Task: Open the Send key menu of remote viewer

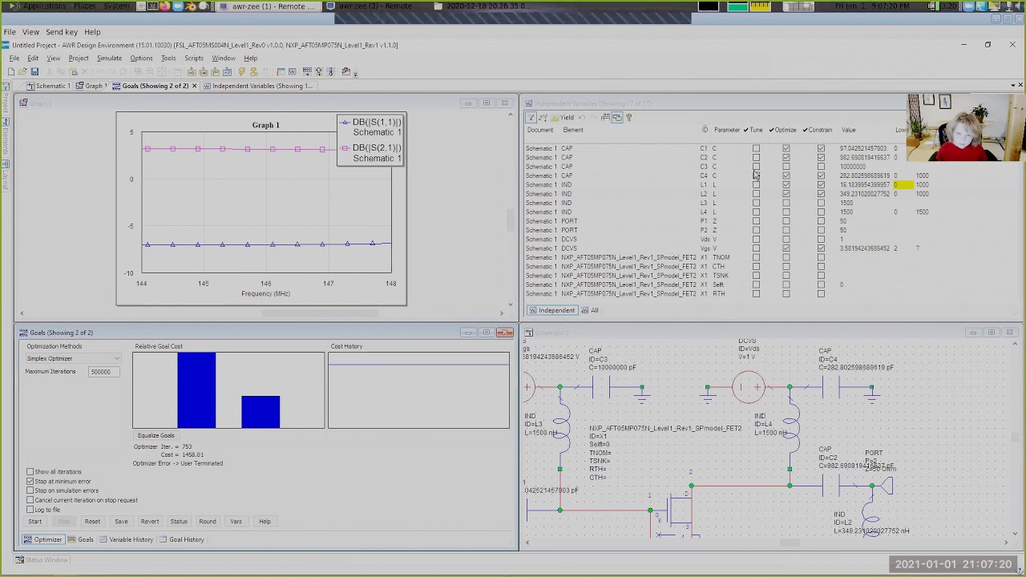Action: (62, 32)
